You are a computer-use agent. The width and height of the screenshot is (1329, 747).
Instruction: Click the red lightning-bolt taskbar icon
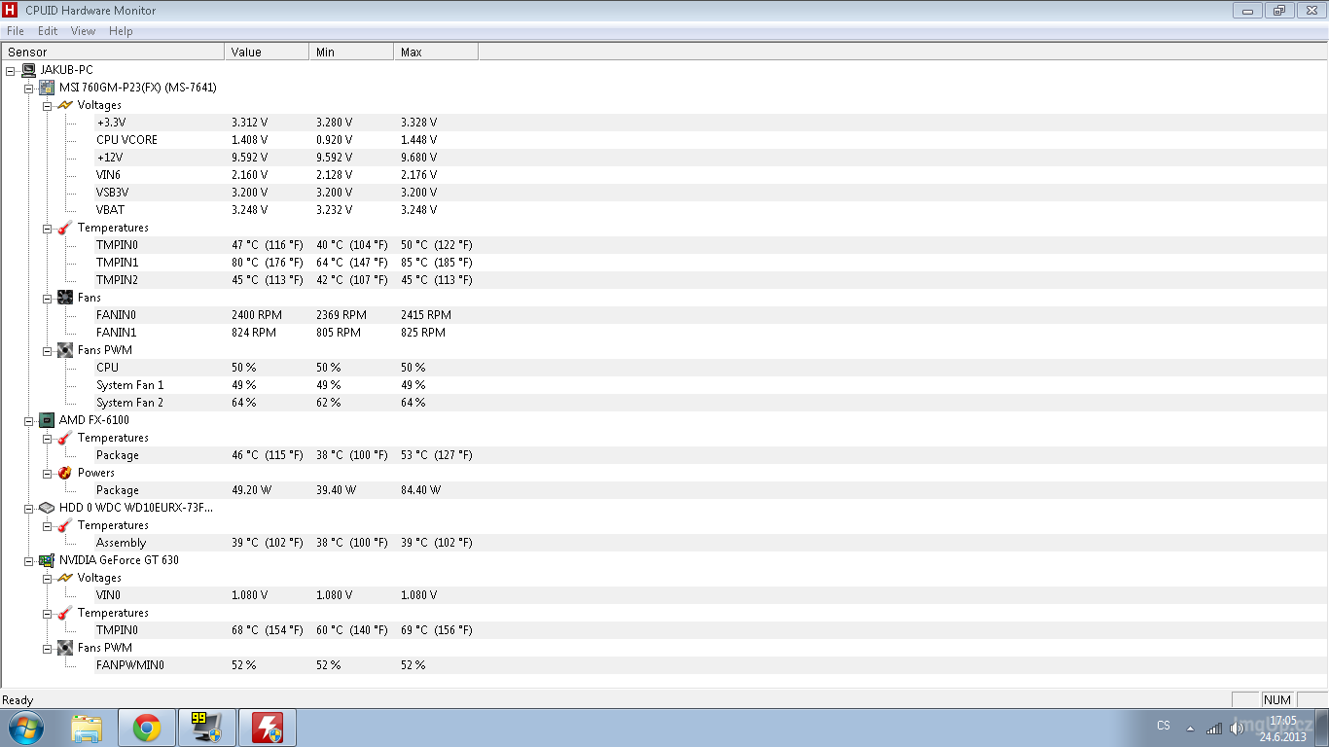point(267,728)
